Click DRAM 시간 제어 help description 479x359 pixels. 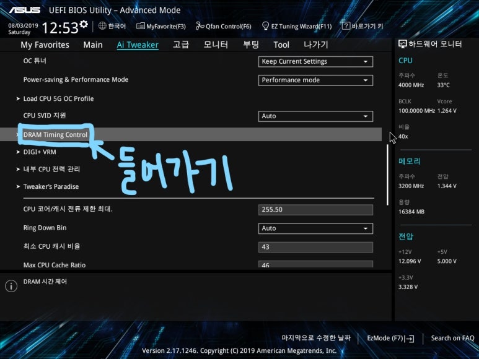pyautogui.click(x=45, y=282)
